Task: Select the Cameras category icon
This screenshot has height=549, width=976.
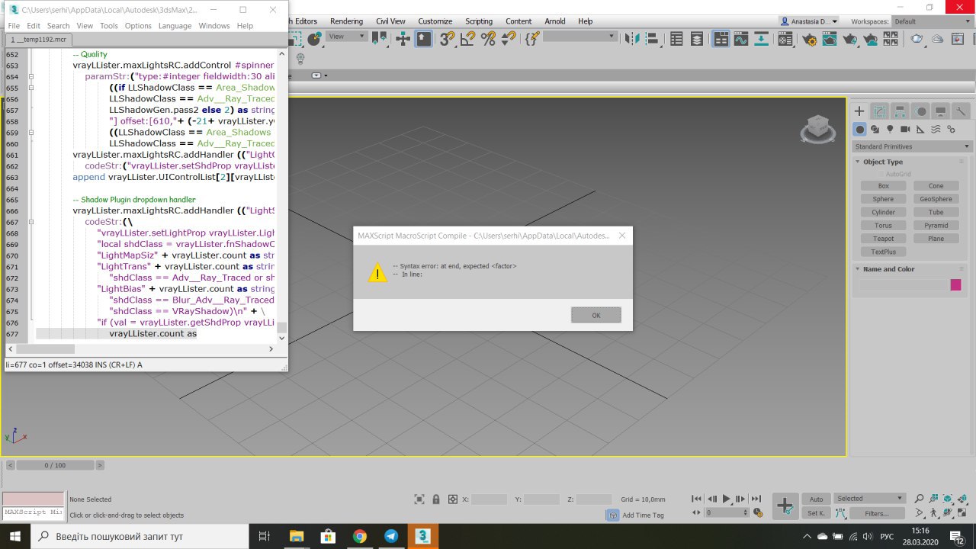Action: (905, 130)
